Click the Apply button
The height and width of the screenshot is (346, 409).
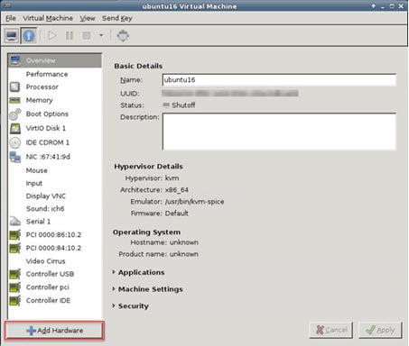(380, 331)
